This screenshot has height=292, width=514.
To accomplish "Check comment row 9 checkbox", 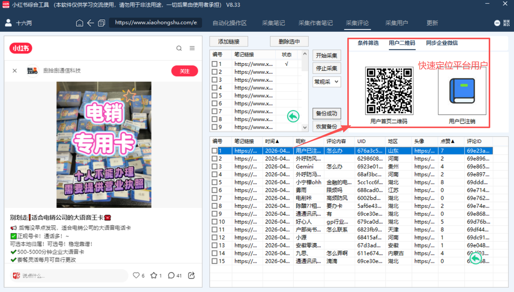I will pos(215,214).
